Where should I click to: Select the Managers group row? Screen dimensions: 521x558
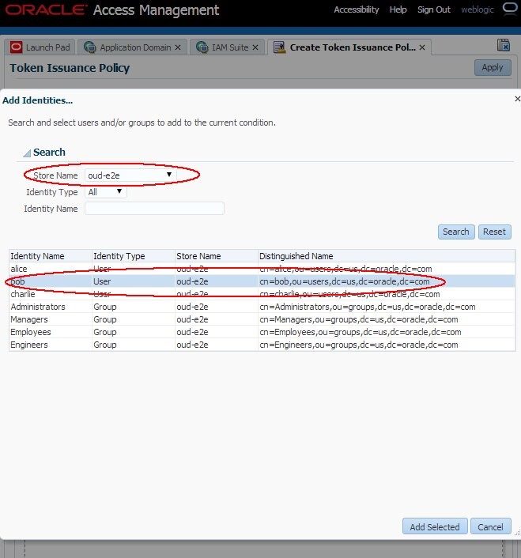click(x=262, y=319)
